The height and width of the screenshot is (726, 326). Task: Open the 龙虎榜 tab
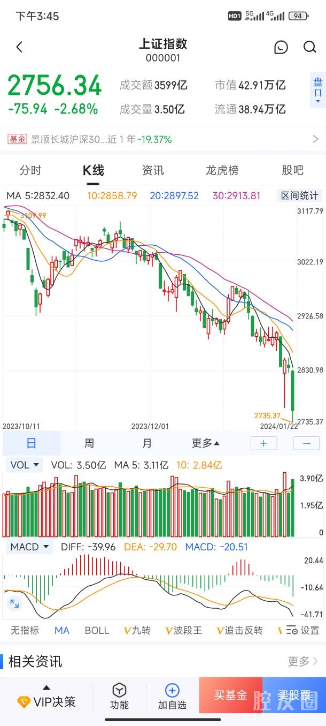[222, 170]
